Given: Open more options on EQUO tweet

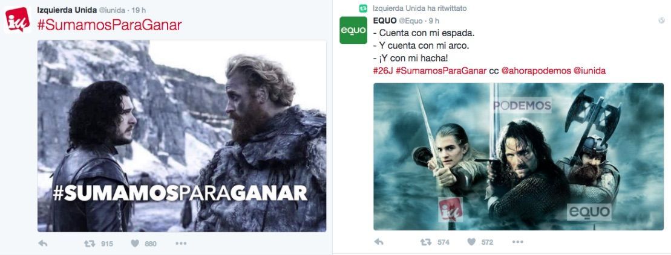Looking at the screenshot, I should 518,242.
